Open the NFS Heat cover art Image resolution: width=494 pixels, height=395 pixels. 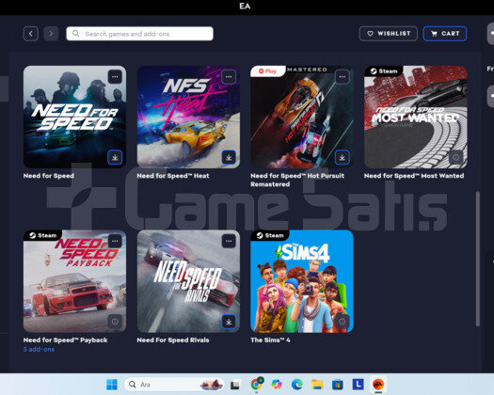pos(188,117)
